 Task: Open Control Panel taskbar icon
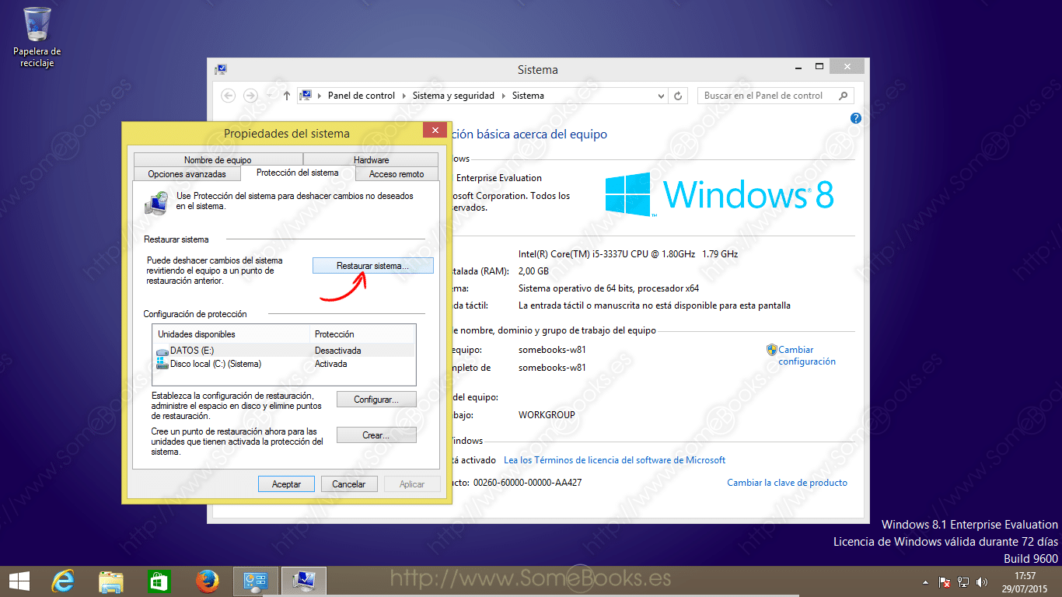point(256,581)
